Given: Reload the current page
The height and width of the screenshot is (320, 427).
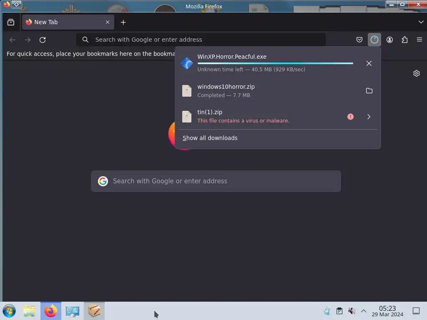Looking at the screenshot, I should pos(43,40).
